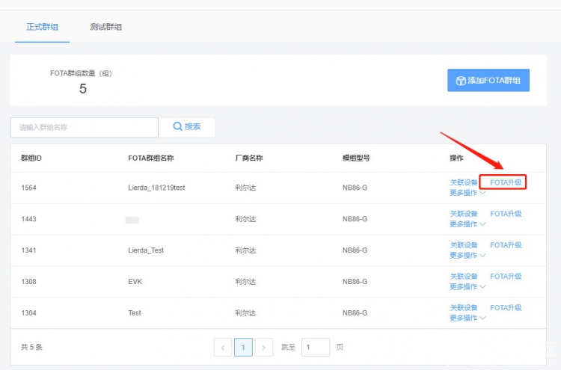The height and width of the screenshot is (370, 561).
Task: Click the 共 5 条 total count
Action: coord(31,347)
